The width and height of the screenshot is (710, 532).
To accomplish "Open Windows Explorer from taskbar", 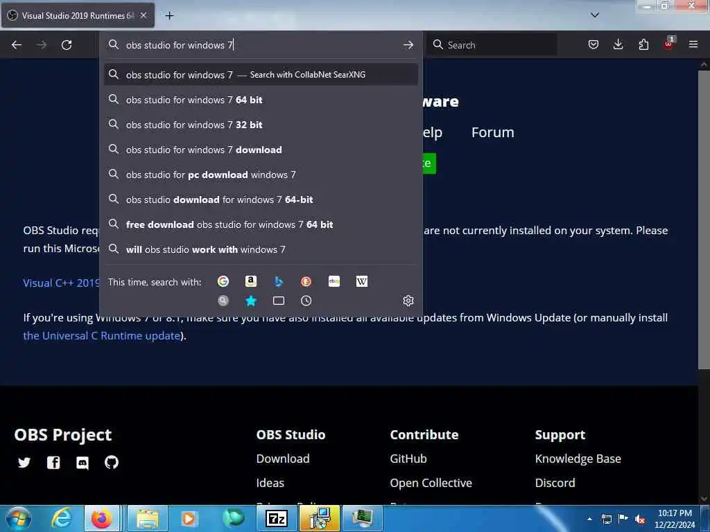I will (147, 518).
